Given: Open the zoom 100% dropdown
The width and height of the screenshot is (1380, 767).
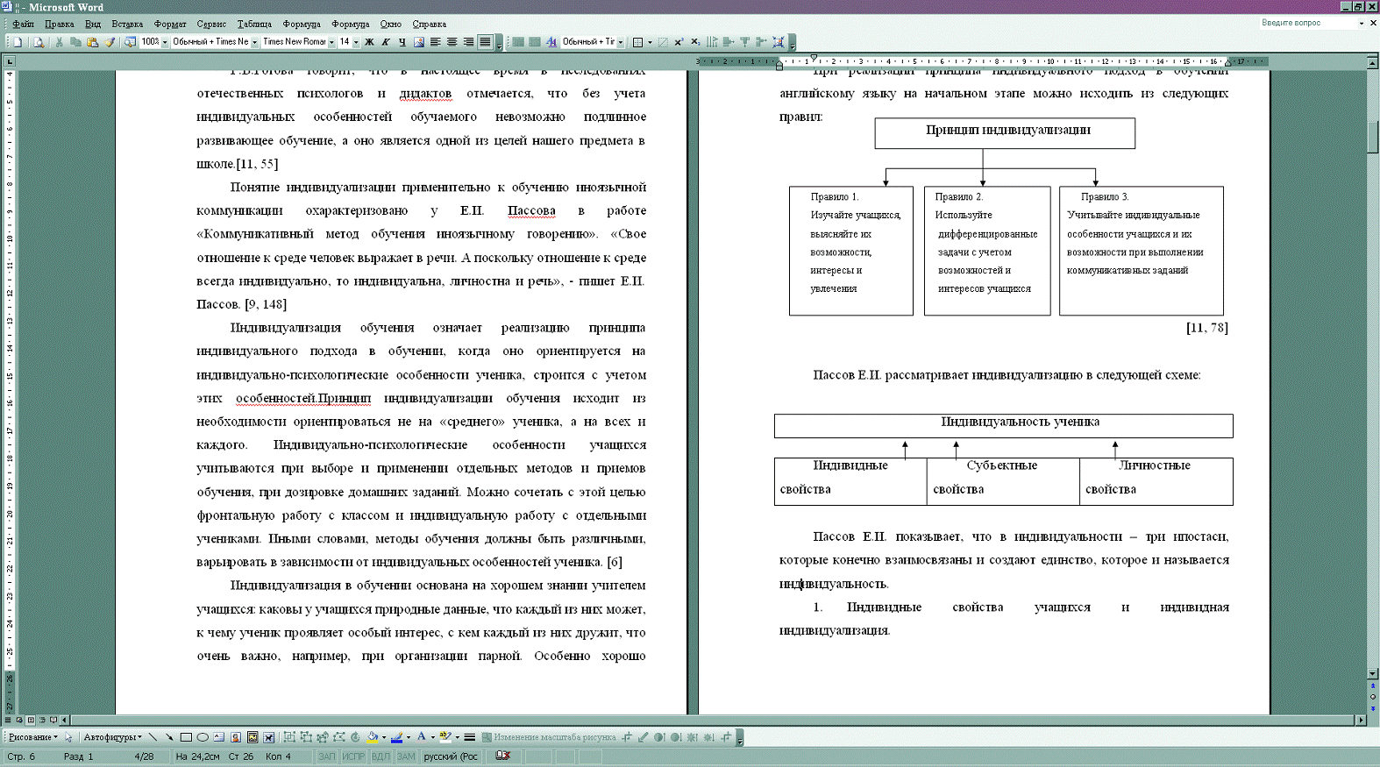Looking at the screenshot, I should (164, 42).
